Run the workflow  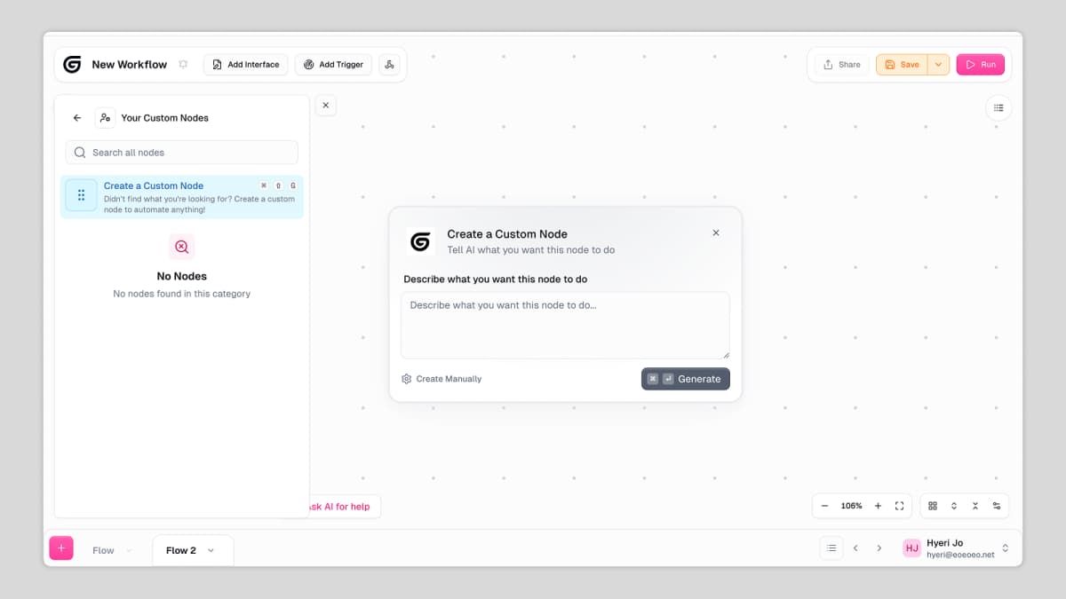(980, 65)
